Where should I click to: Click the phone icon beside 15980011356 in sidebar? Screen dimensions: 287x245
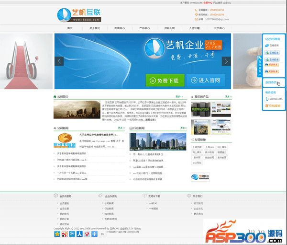coord(266,99)
